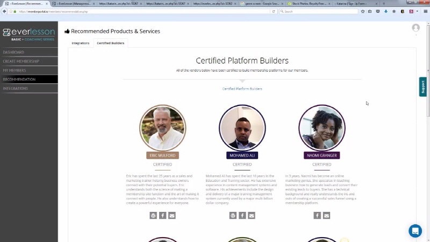Image resolution: width=430 pixels, height=242 pixels.
Task: Click the vertical Support side button
Action: tap(422, 87)
